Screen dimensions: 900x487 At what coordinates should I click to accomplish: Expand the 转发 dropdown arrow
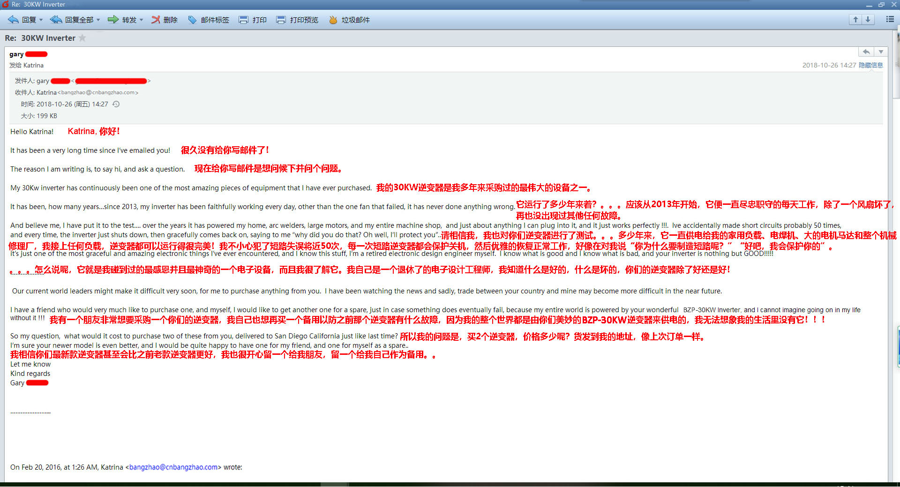142,20
